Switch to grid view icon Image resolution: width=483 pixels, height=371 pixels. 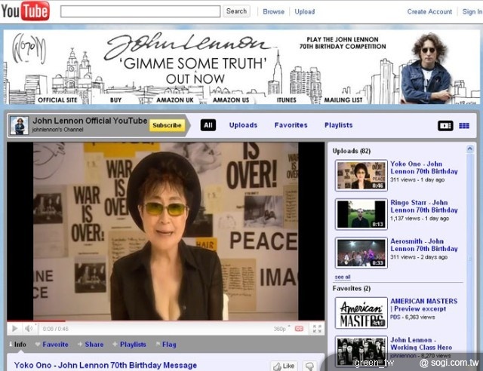464,126
